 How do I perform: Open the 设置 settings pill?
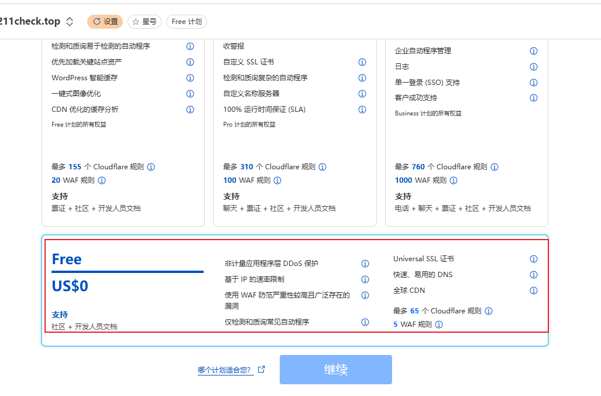click(105, 22)
